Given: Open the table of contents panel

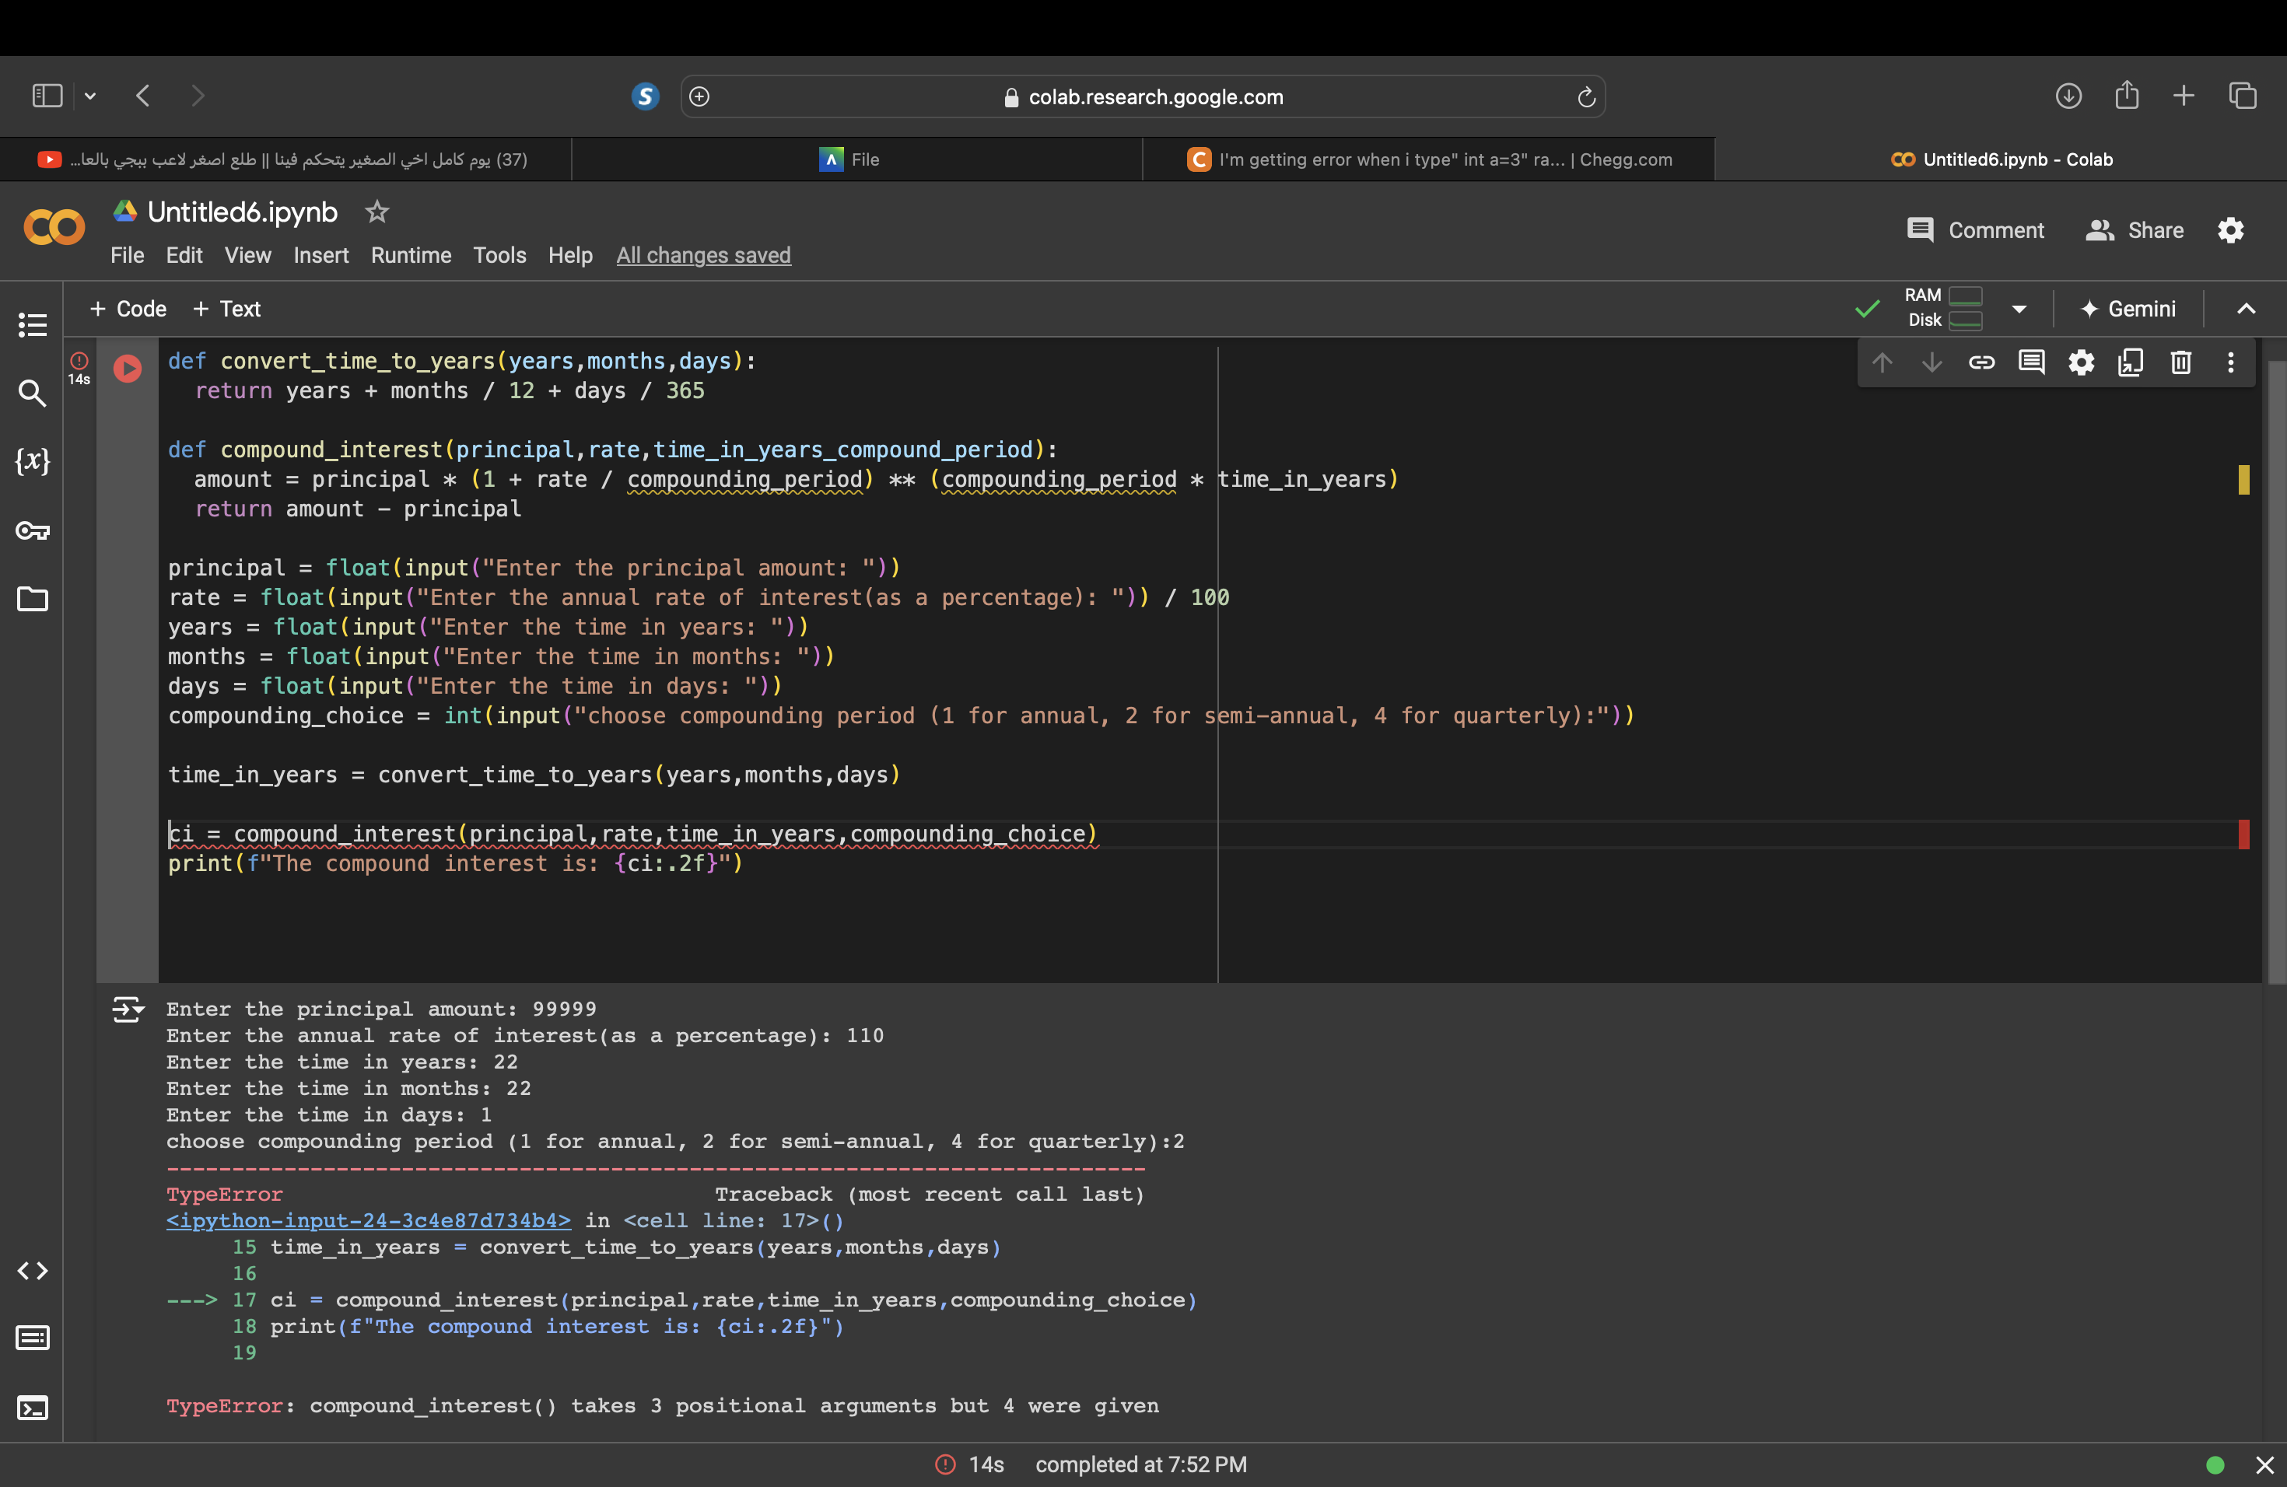Looking at the screenshot, I should [x=33, y=324].
